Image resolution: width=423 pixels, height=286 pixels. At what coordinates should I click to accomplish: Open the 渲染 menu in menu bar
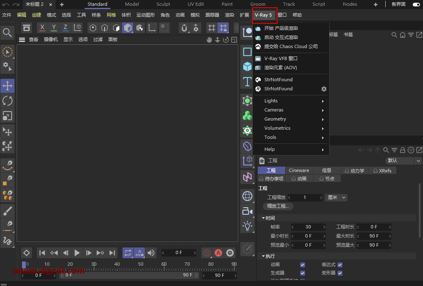point(230,15)
